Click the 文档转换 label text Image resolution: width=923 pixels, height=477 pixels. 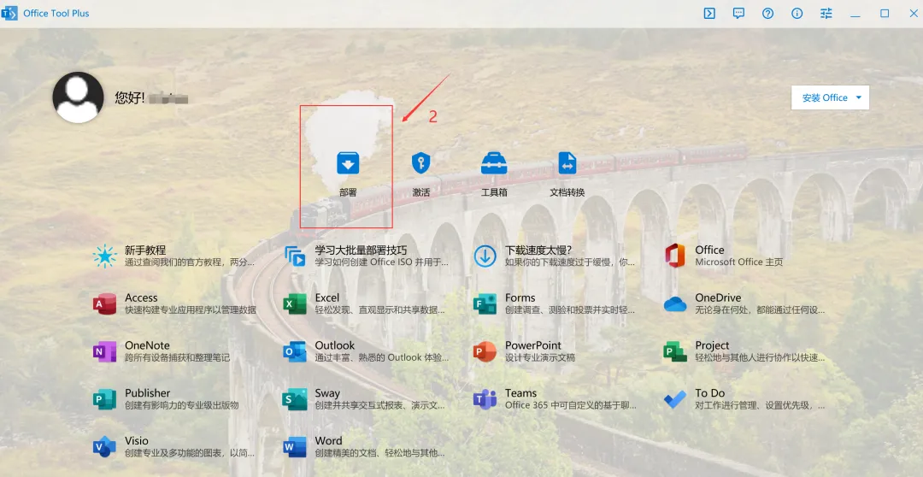coord(567,192)
